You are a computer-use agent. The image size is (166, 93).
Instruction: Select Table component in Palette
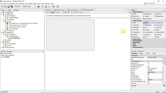pos(157,37)
